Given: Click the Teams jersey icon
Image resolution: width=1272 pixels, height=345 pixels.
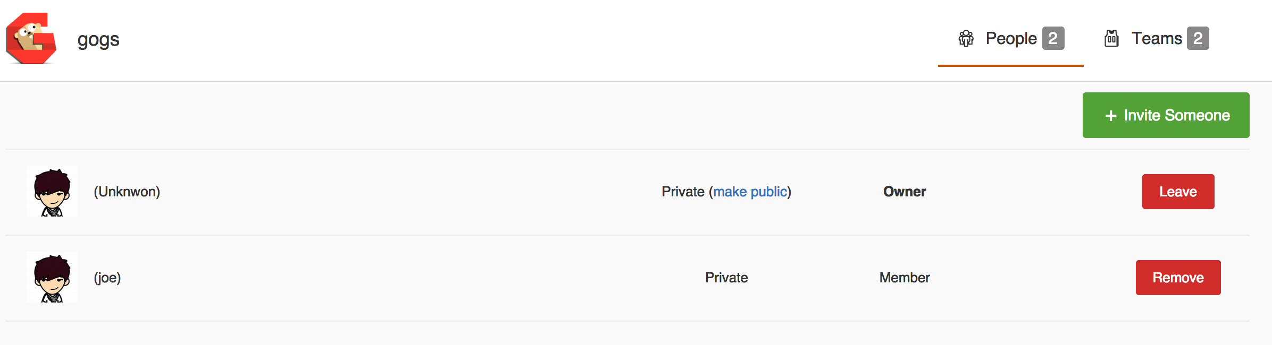Looking at the screenshot, I should (1111, 38).
